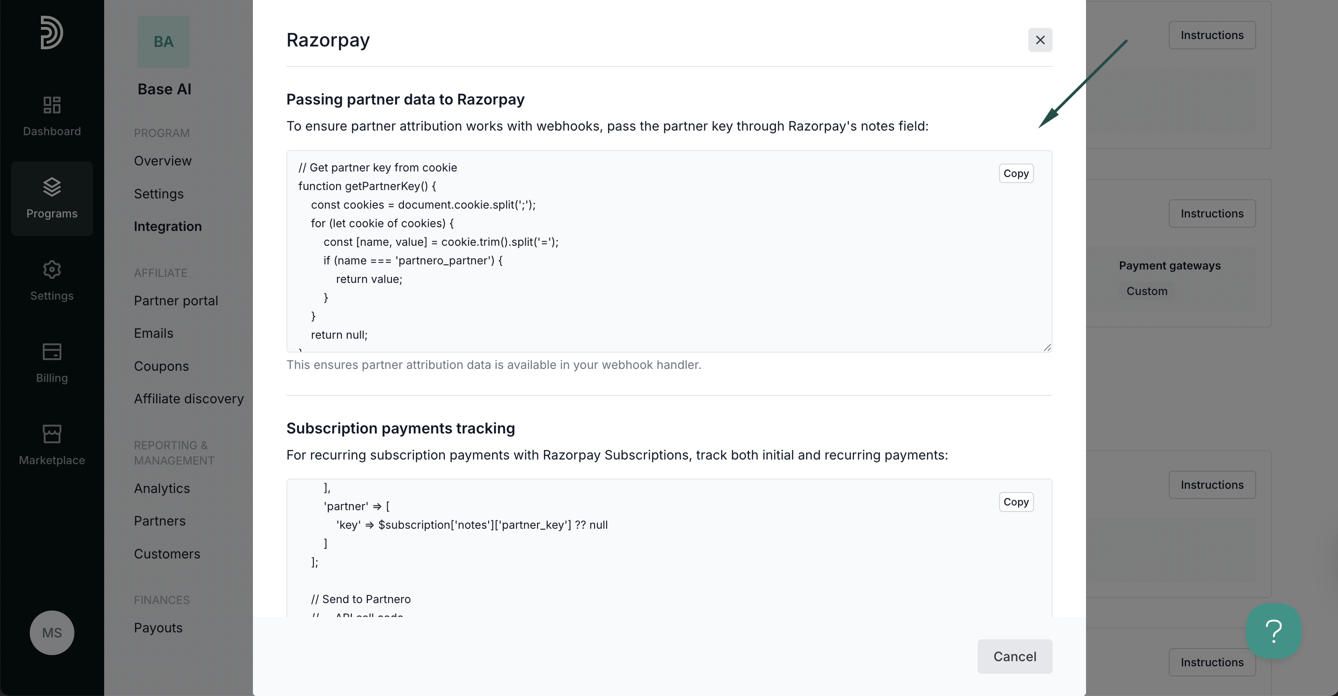
Task: Select the Programs layers icon
Action: point(52,187)
